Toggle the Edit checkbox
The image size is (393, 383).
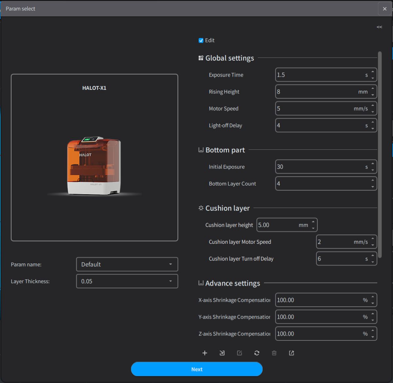tap(201, 41)
